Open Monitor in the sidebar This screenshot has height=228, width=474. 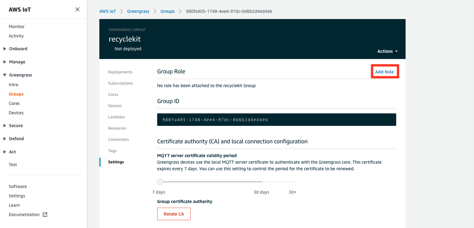pyautogui.click(x=17, y=27)
